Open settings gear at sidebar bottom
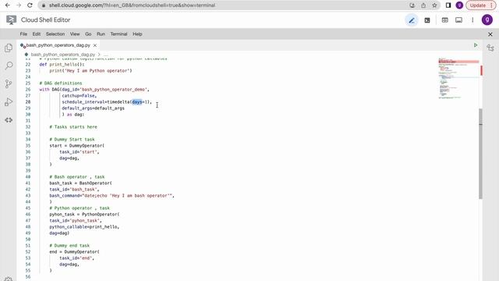 pyautogui.click(x=9, y=279)
